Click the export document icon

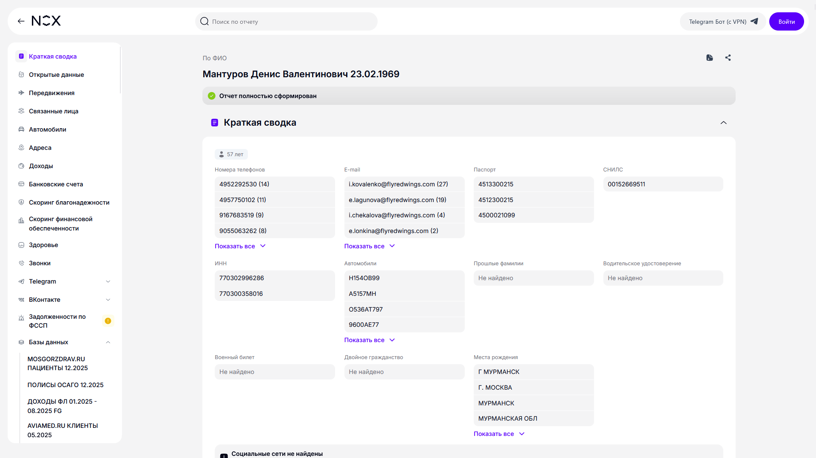pos(710,58)
